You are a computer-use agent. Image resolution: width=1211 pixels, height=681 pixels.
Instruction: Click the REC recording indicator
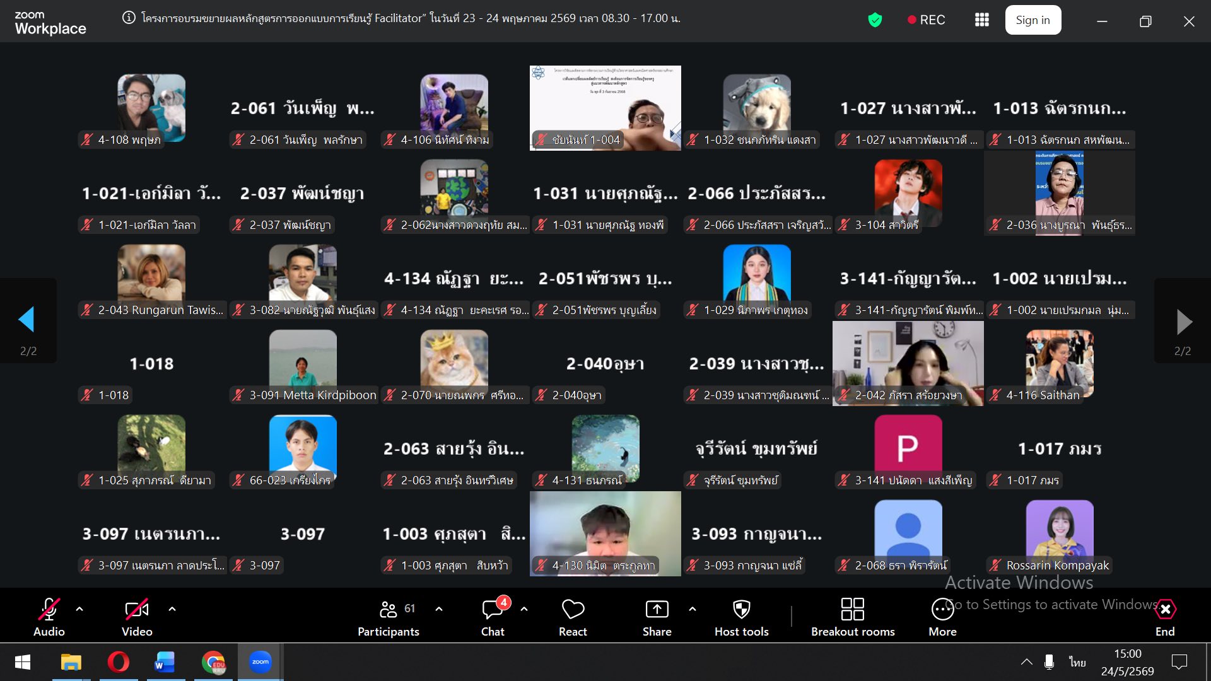click(x=926, y=20)
